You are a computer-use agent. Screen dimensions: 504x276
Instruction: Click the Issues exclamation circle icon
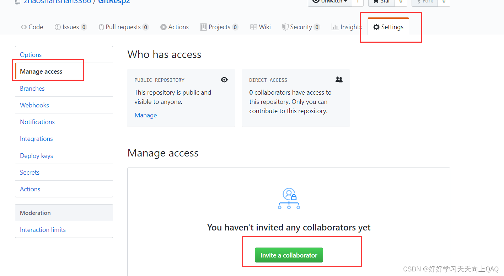pos(58,27)
